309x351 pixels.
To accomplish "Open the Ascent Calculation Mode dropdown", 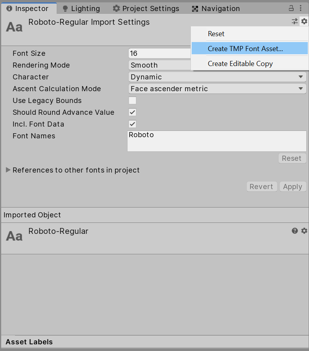I will 217,89.
